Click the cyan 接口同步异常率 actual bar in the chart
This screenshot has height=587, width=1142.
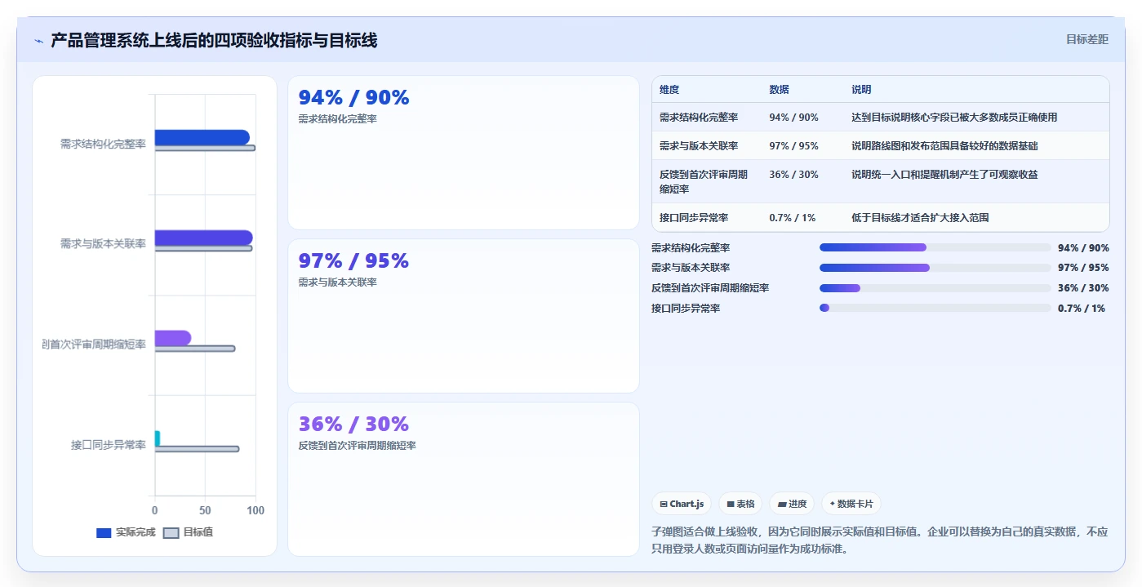[x=158, y=438]
